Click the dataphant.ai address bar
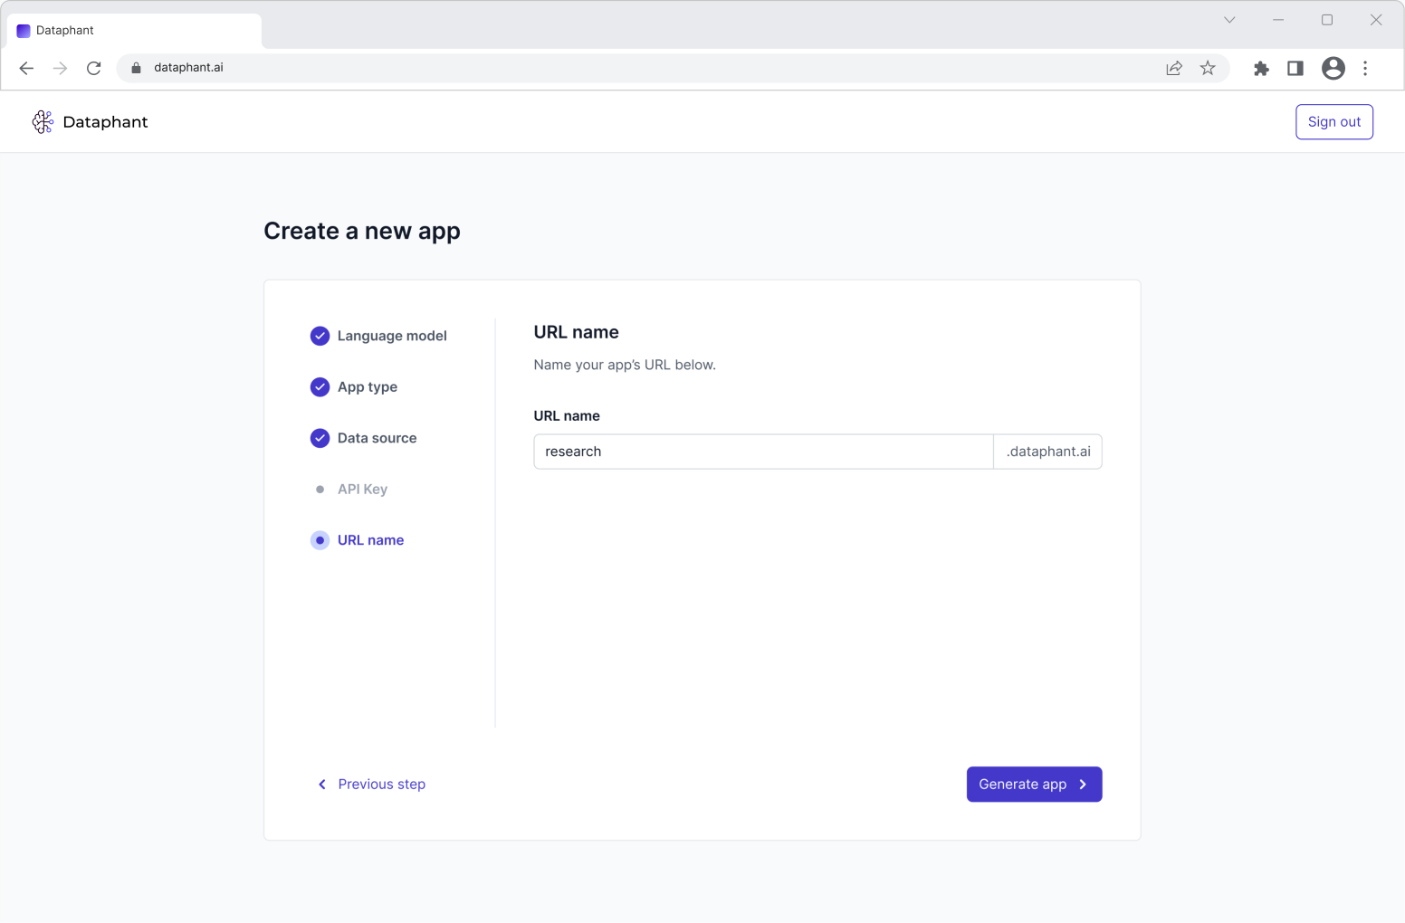Image resolution: width=1405 pixels, height=923 pixels. point(634,68)
